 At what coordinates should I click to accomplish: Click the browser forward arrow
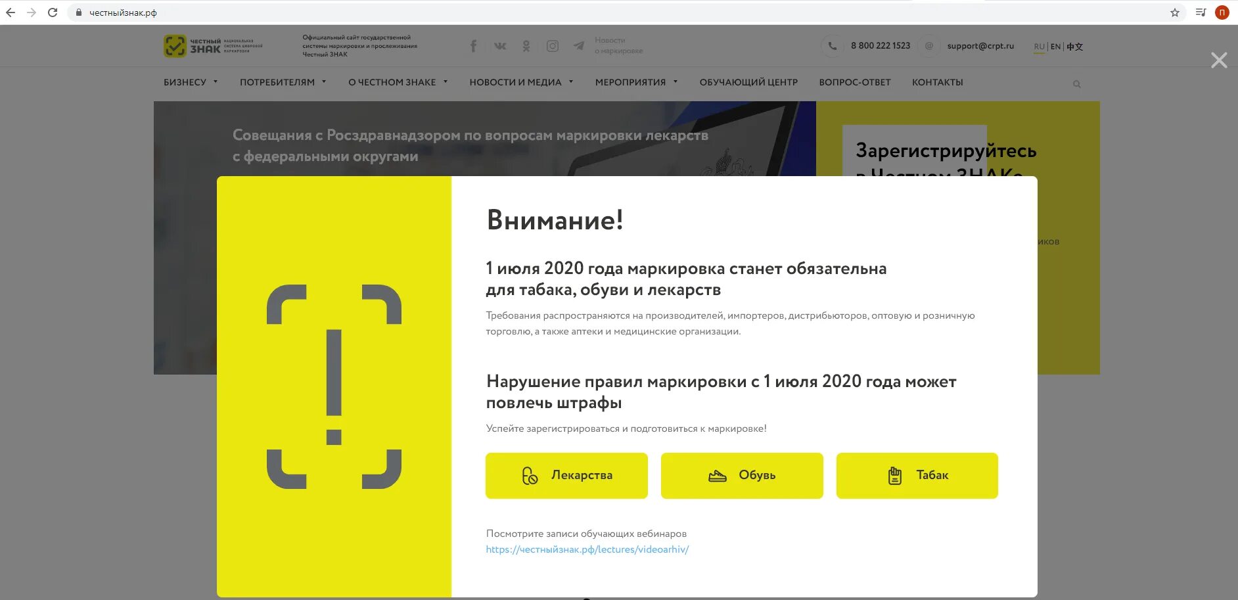[x=32, y=12]
